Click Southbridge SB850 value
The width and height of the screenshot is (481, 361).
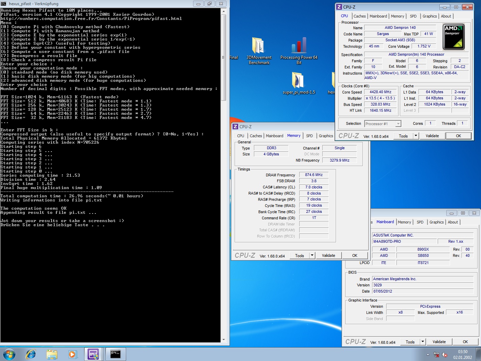click(423, 255)
